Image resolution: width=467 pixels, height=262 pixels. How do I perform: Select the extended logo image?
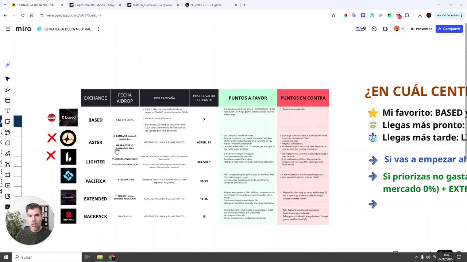[x=69, y=198]
